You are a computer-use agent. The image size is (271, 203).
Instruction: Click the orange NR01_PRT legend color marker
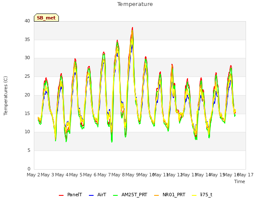pos(156,195)
